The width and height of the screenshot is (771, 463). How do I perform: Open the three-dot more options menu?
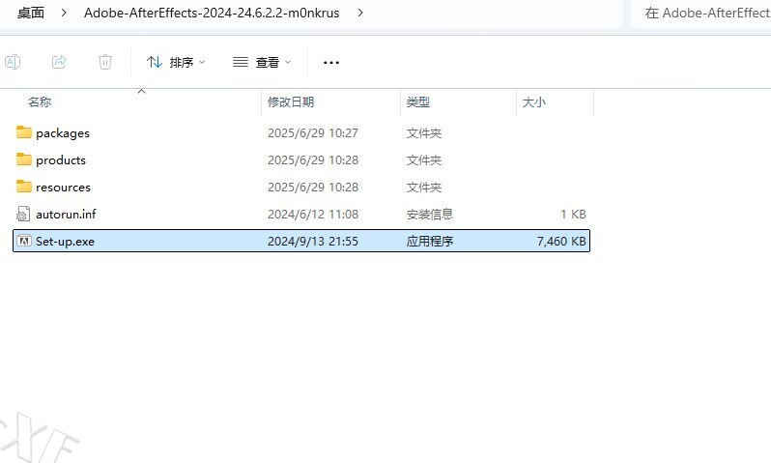(x=331, y=63)
